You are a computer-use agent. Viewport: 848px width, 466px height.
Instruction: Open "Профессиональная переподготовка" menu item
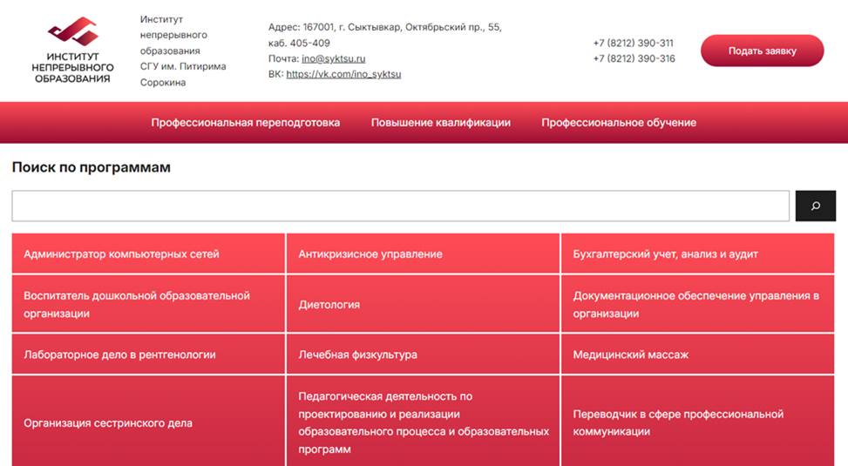(x=245, y=123)
